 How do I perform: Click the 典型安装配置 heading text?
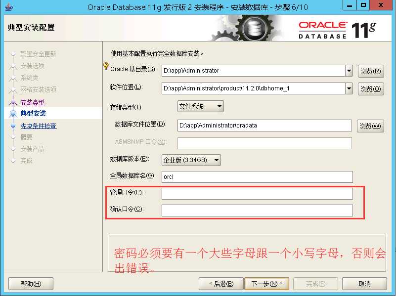[31, 27]
